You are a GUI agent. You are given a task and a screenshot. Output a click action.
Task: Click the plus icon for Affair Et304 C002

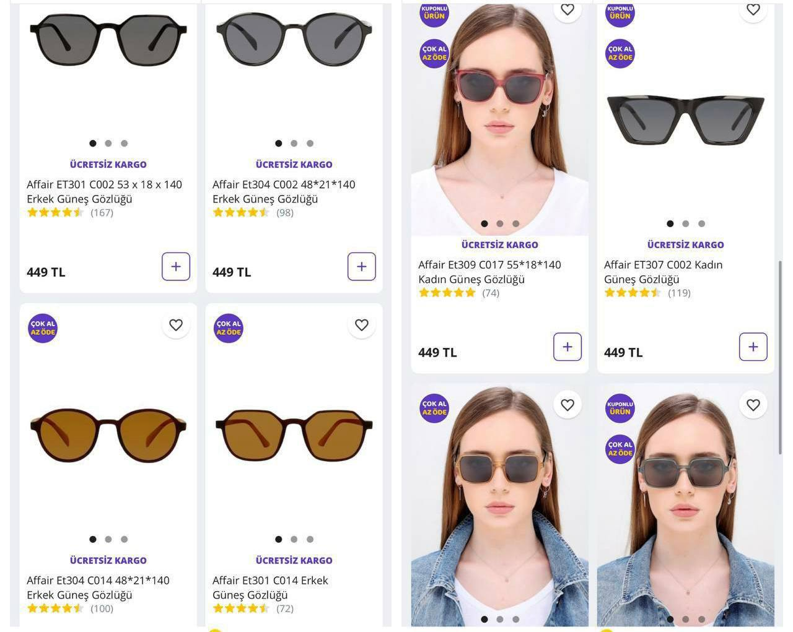pos(361,266)
